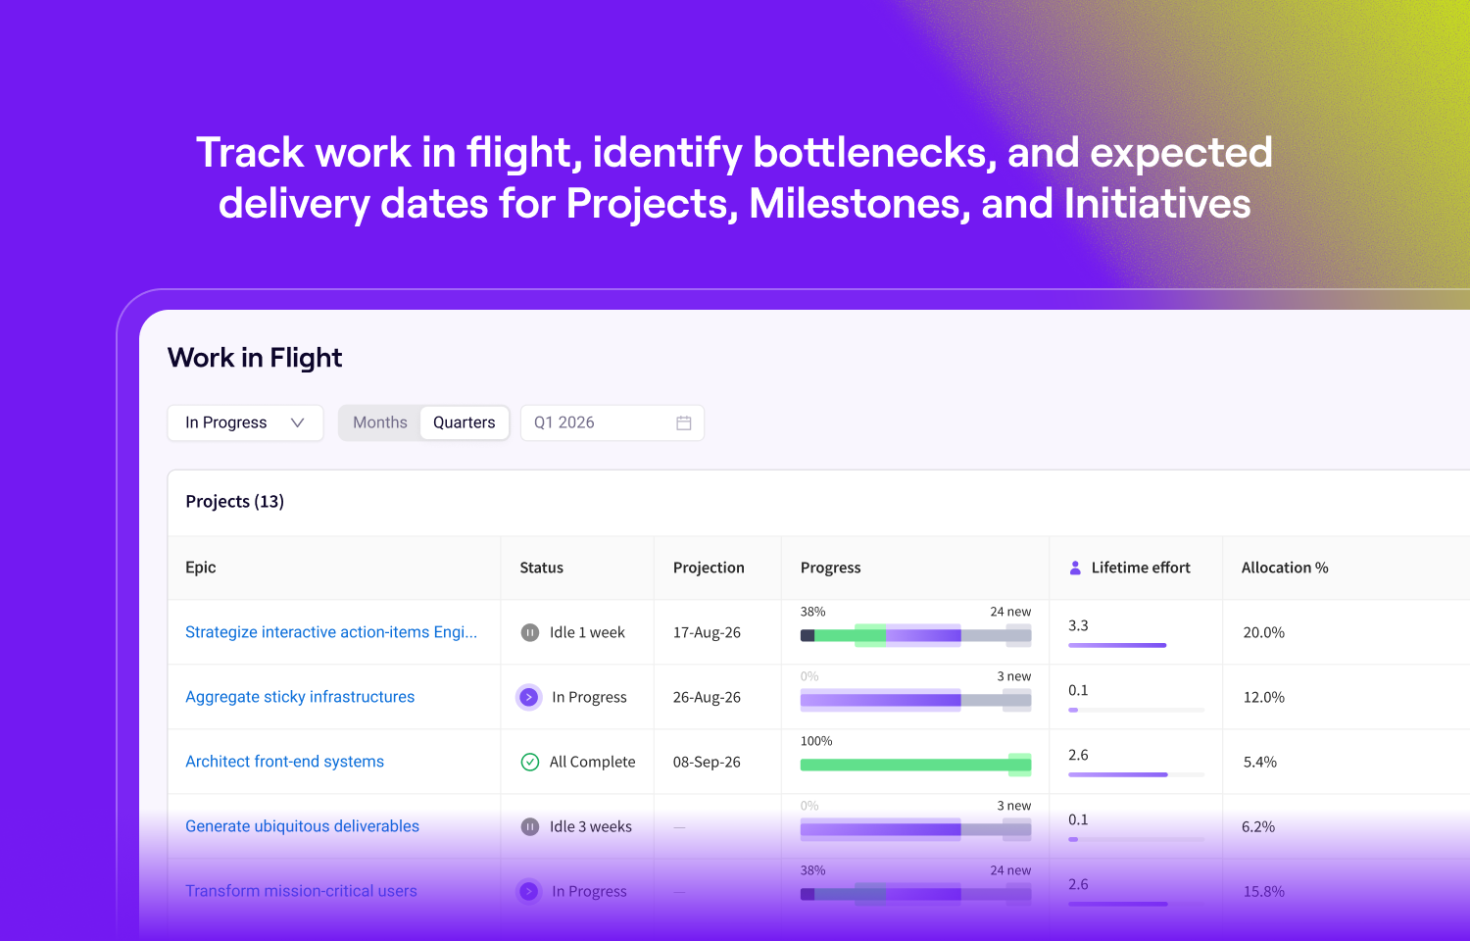This screenshot has height=941, width=1470.
Task: Switch to the Months view
Action: click(x=380, y=422)
